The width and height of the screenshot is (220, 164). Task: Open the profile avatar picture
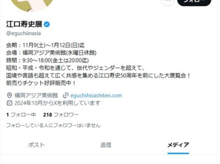pyautogui.click(x=32, y=4)
